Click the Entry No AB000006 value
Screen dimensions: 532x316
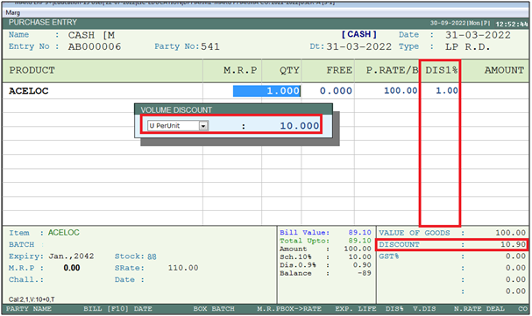[x=95, y=46]
